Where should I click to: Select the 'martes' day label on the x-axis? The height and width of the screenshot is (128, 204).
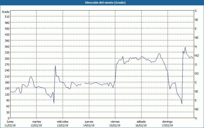[36, 122]
